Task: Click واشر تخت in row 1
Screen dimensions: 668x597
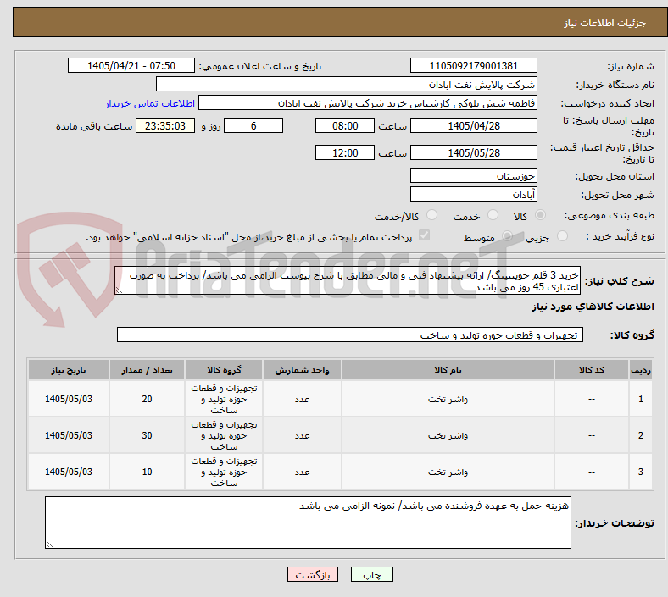Action: [x=448, y=399]
